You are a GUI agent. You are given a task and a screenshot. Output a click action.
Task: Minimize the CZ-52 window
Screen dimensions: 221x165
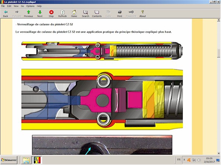[211, 2]
